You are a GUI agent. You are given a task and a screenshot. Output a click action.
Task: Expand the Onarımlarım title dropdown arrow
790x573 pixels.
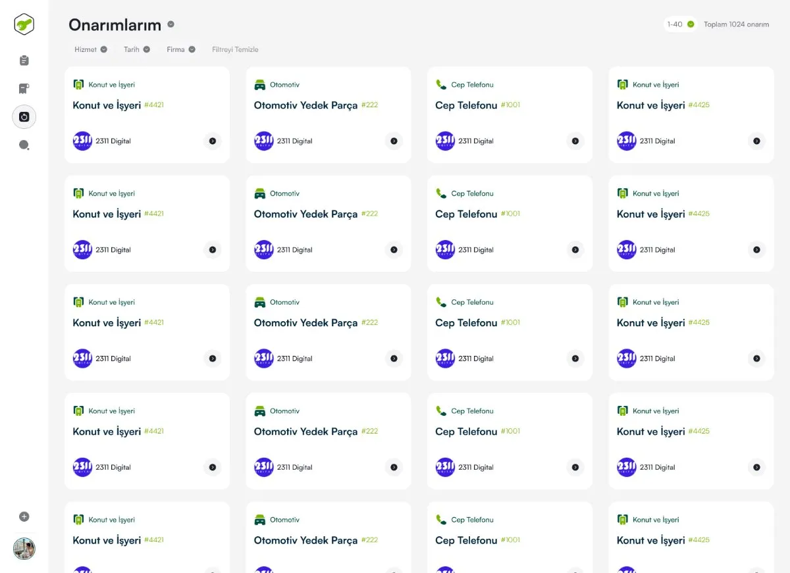pos(171,24)
